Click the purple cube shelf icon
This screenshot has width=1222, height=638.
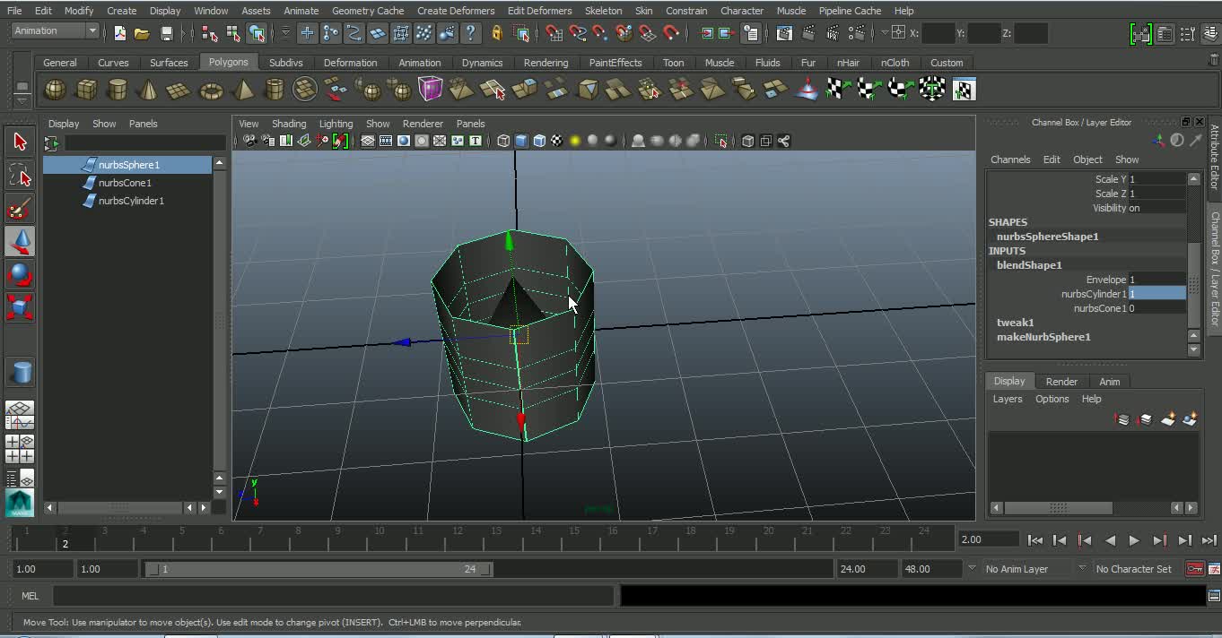431,90
